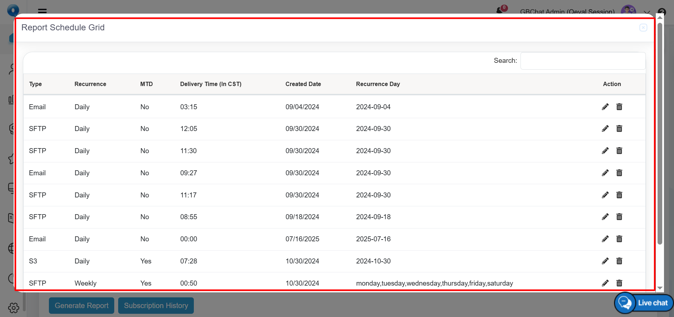Open the Live chat widget
The image size is (674, 317).
point(644,303)
